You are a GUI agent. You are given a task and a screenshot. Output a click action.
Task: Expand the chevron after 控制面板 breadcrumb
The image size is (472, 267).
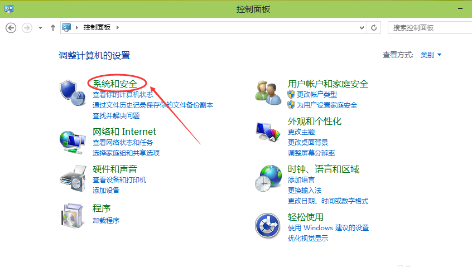coord(118,27)
